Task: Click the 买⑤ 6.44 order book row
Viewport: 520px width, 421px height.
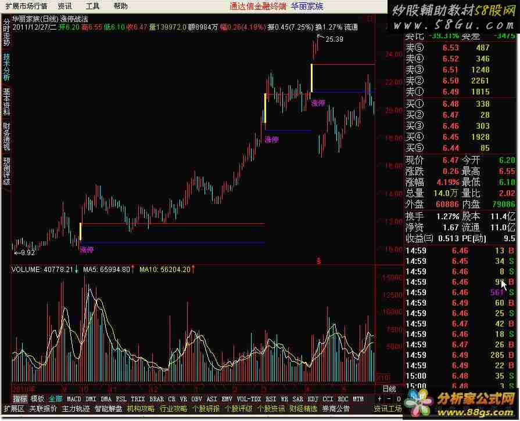Action: [x=460, y=148]
